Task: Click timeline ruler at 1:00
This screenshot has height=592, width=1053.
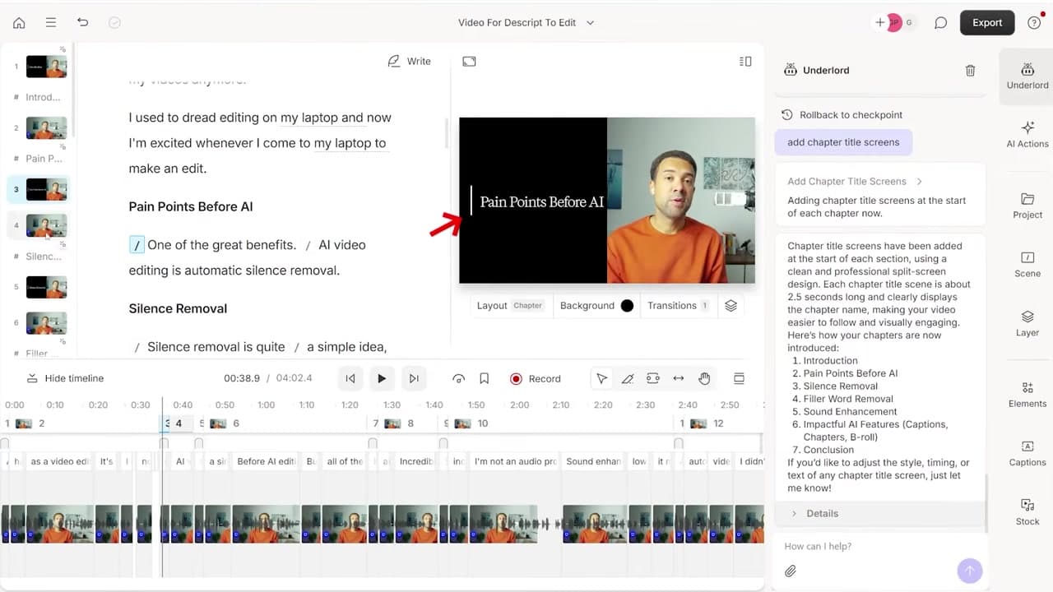Action: pos(266,405)
